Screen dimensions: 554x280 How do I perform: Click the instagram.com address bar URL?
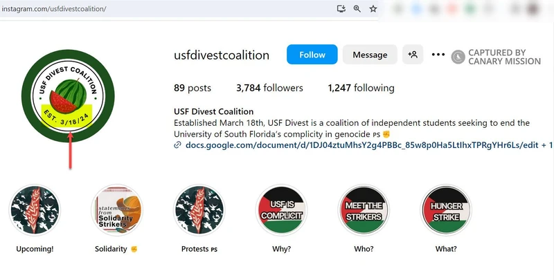(54, 9)
